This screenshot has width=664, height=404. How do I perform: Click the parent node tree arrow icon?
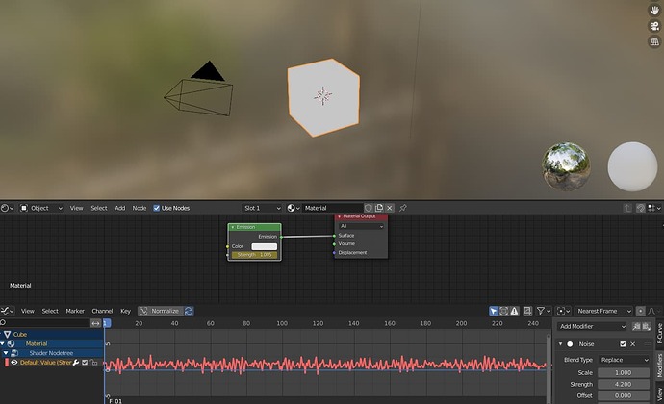(627, 208)
